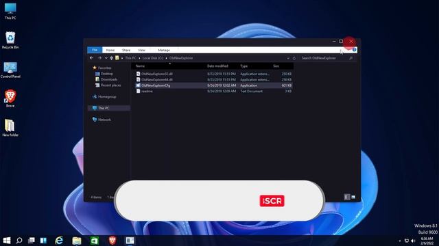439x246 pixels.
Task: Open Downloads under Favorites
Action: [x=109, y=79]
